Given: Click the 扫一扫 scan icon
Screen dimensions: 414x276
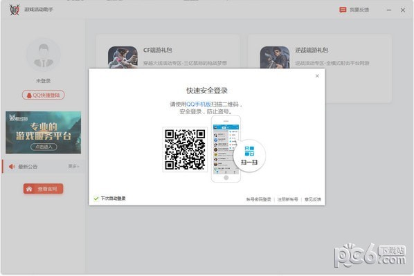Looking at the screenshot, I should 249,156.
